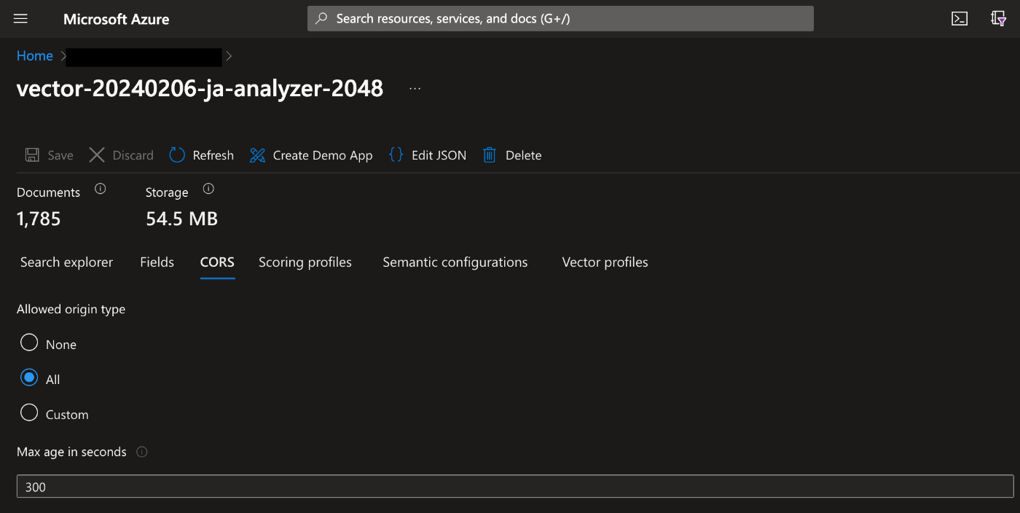Open the Directories and subscriptions filter icon

[x=999, y=19]
